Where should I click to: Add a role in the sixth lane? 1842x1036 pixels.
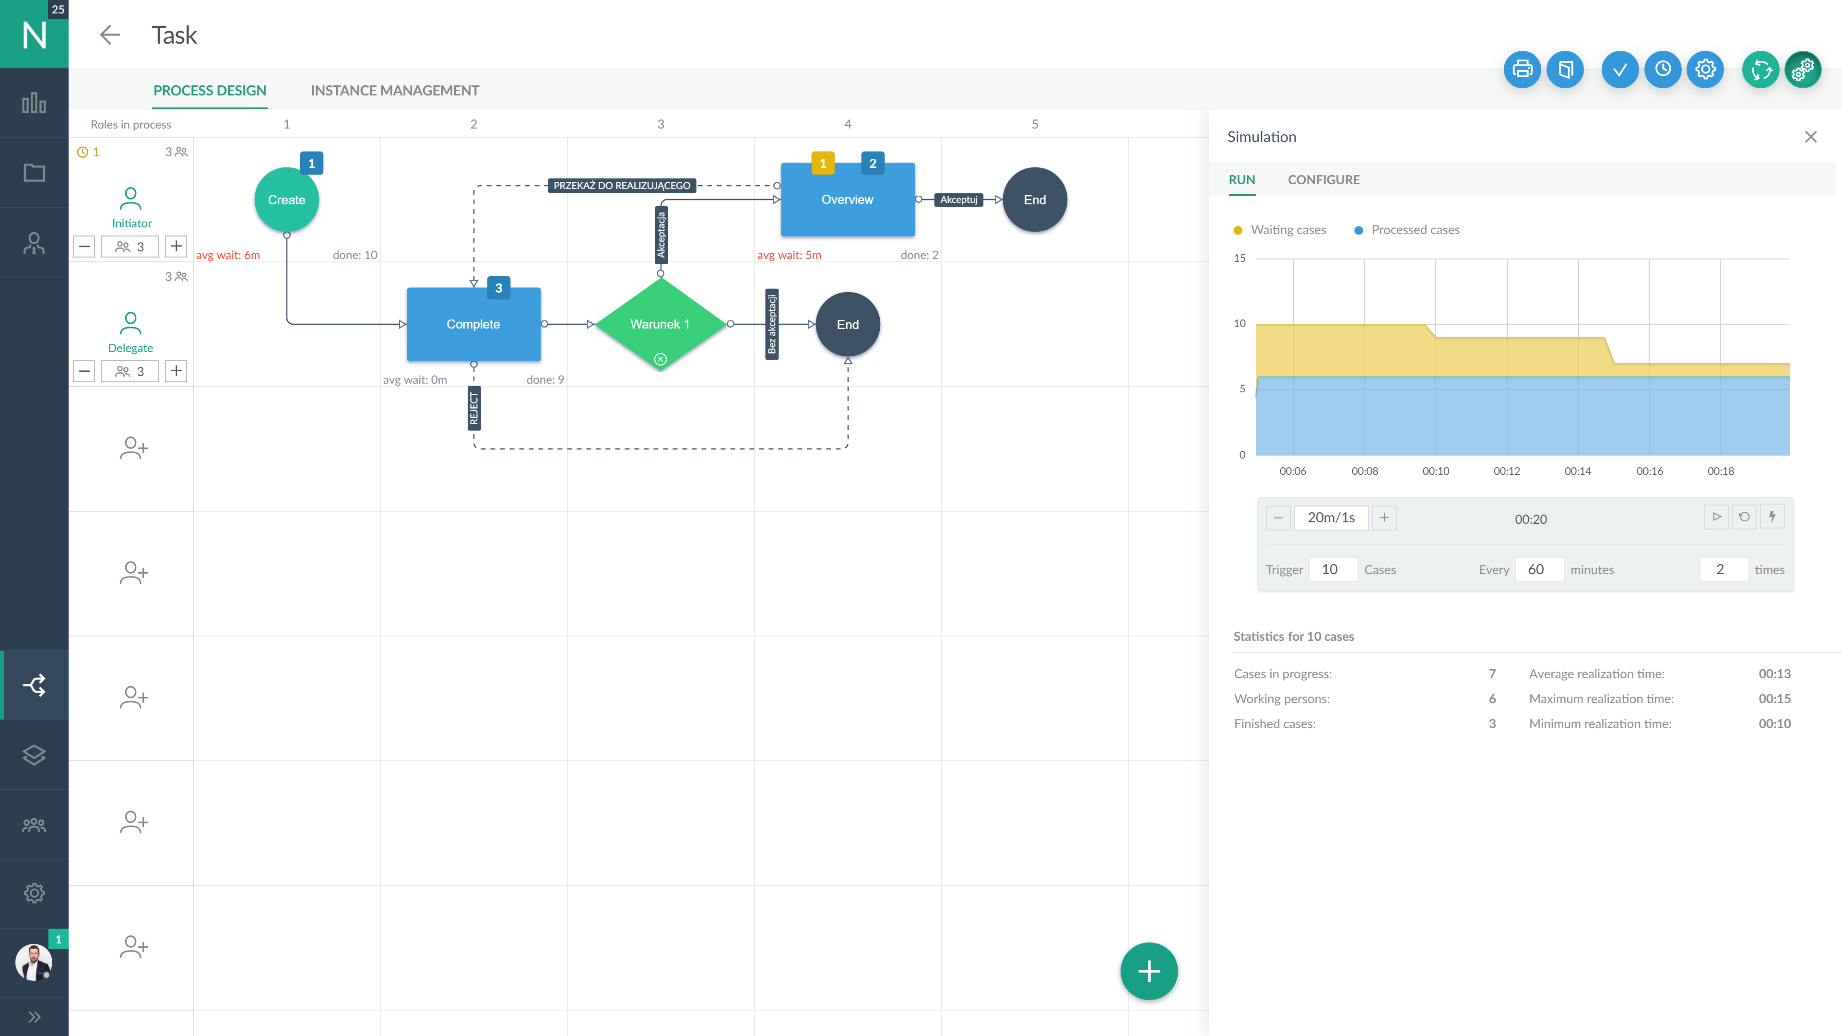[x=134, y=822]
